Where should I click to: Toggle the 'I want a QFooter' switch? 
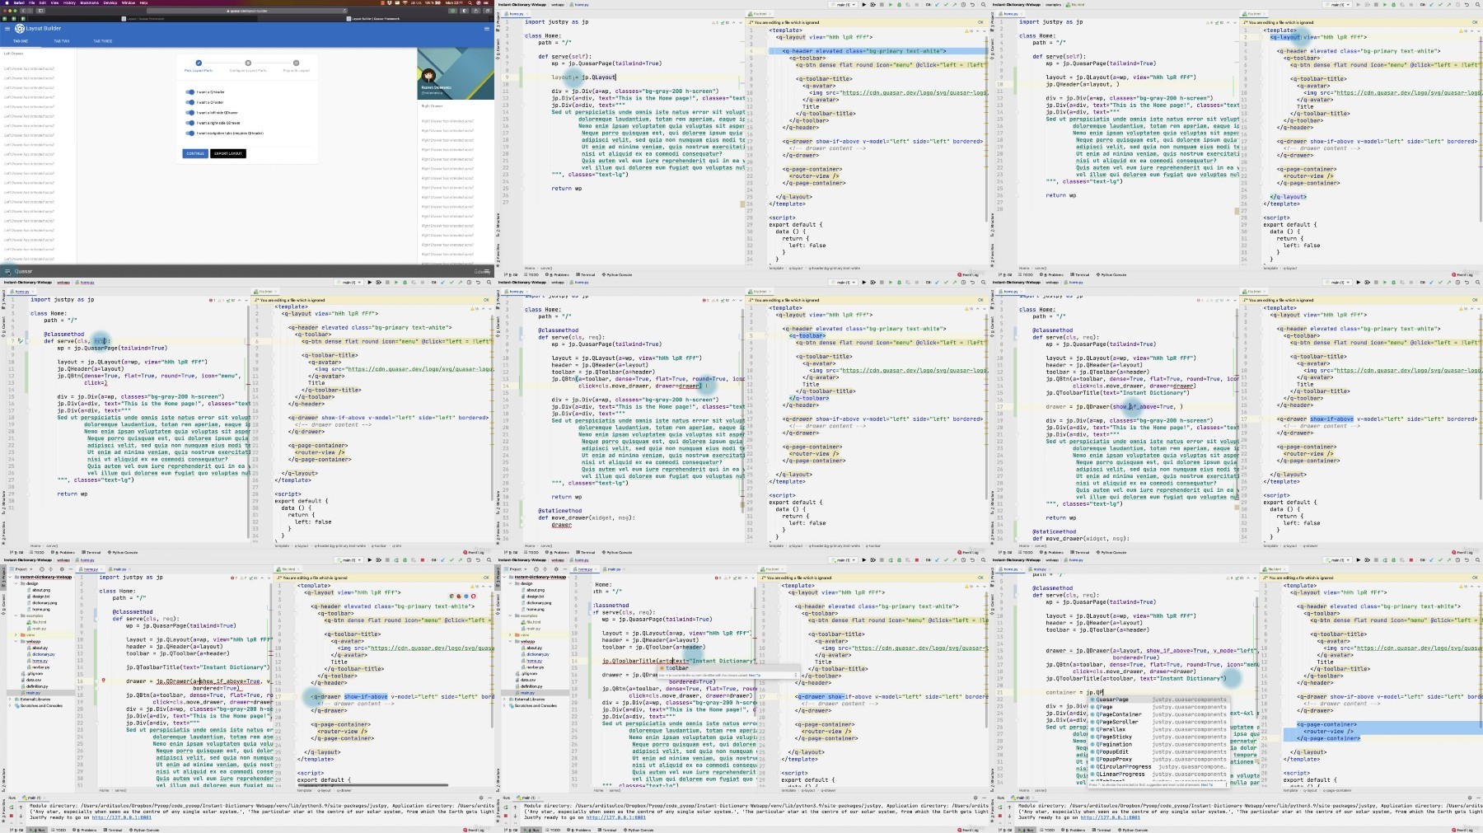click(190, 102)
